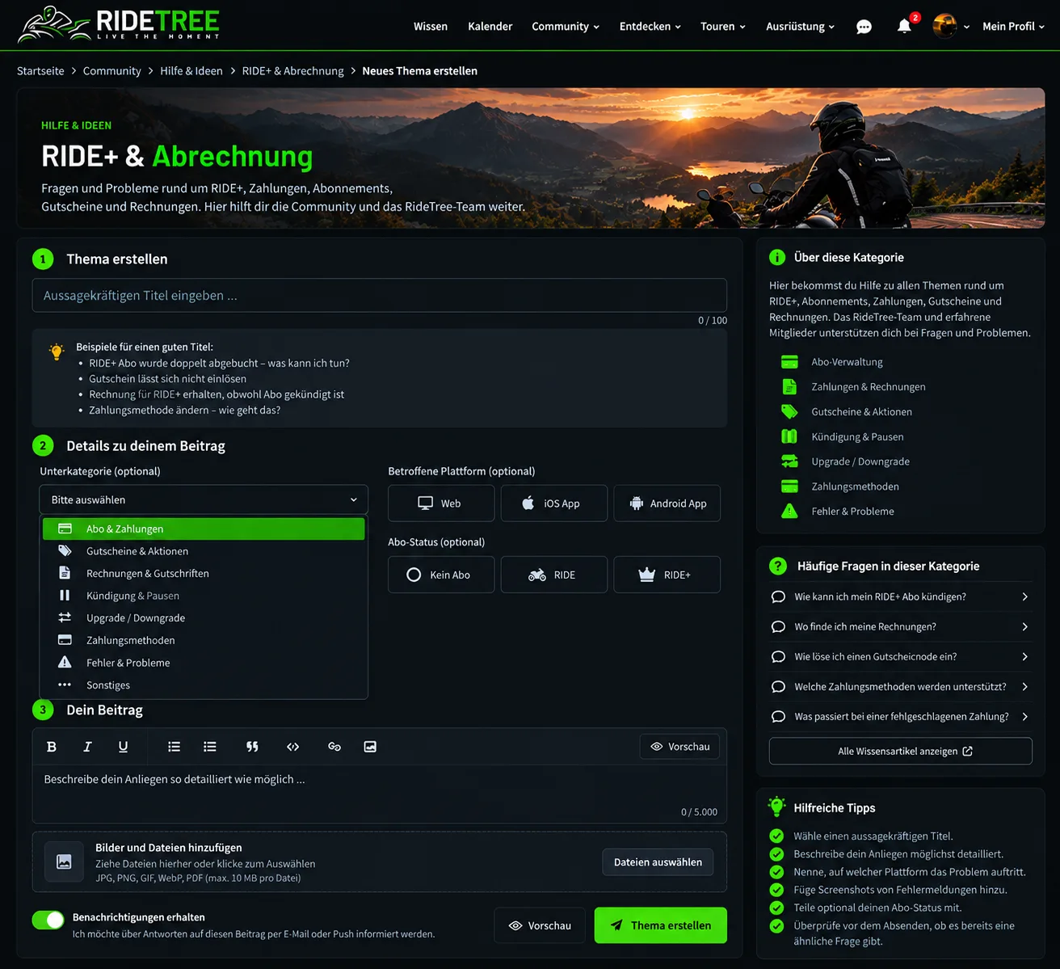Click the post body text area
The width and height of the screenshot is (1060, 969).
tap(380, 793)
